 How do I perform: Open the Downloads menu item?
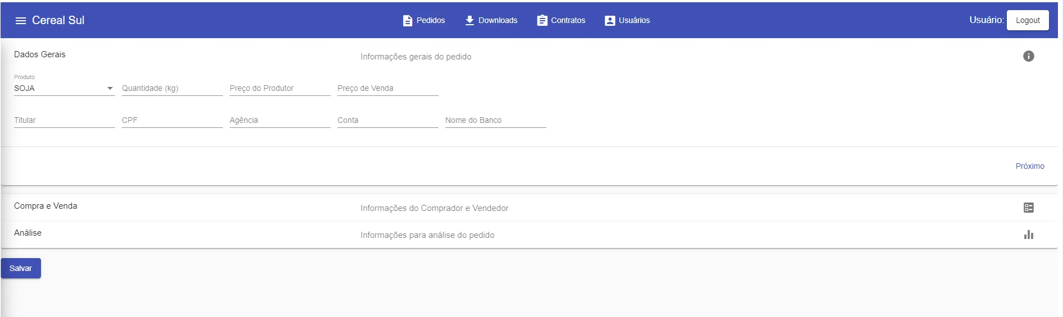click(491, 21)
